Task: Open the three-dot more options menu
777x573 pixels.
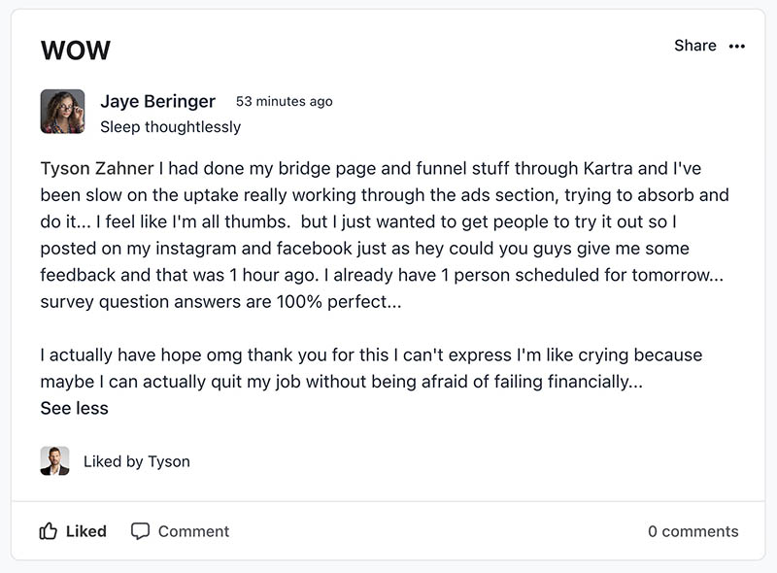Action: [x=737, y=46]
